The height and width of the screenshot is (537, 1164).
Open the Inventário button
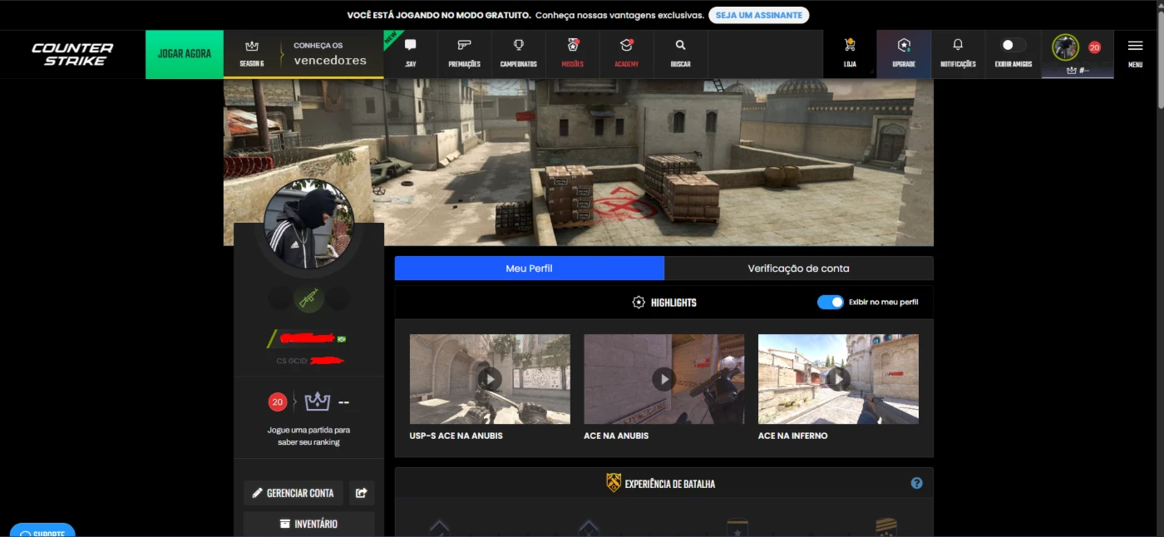(x=308, y=524)
